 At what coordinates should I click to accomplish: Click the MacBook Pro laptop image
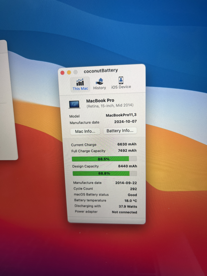(74, 104)
